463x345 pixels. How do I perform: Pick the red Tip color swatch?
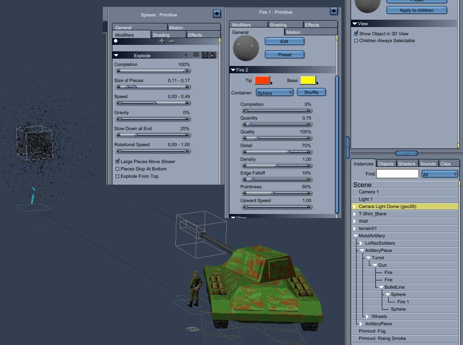pos(262,80)
